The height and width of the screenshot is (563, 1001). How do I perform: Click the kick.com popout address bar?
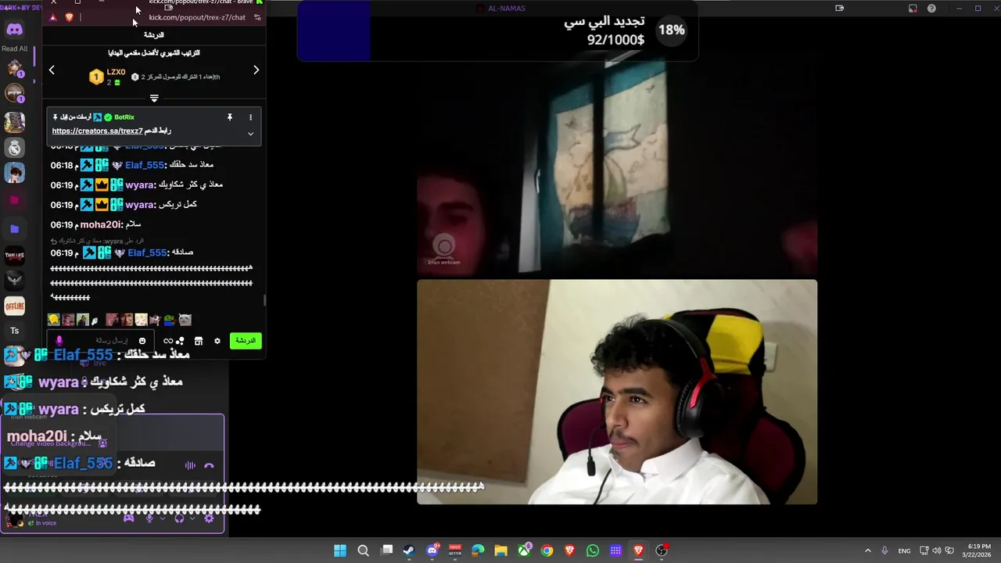197,17
